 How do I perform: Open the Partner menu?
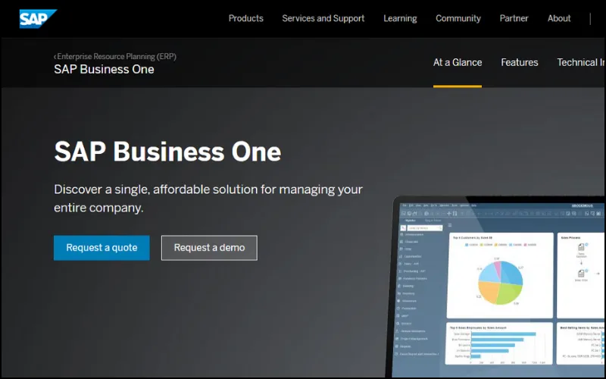[514, 18]
